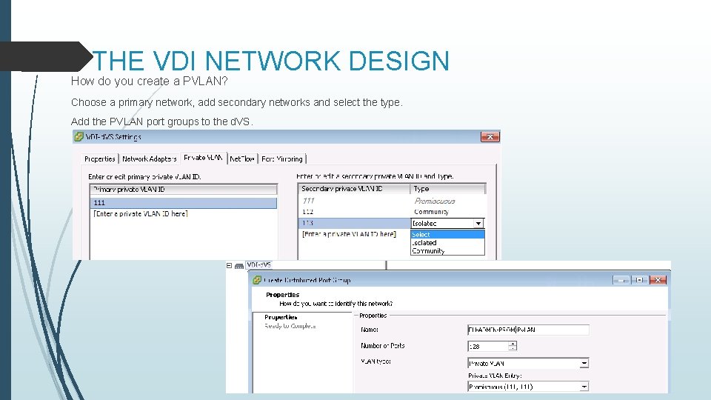This screenshot has width=711, height=400.
Task: Click the Type column header
Action: pos(447,189)
